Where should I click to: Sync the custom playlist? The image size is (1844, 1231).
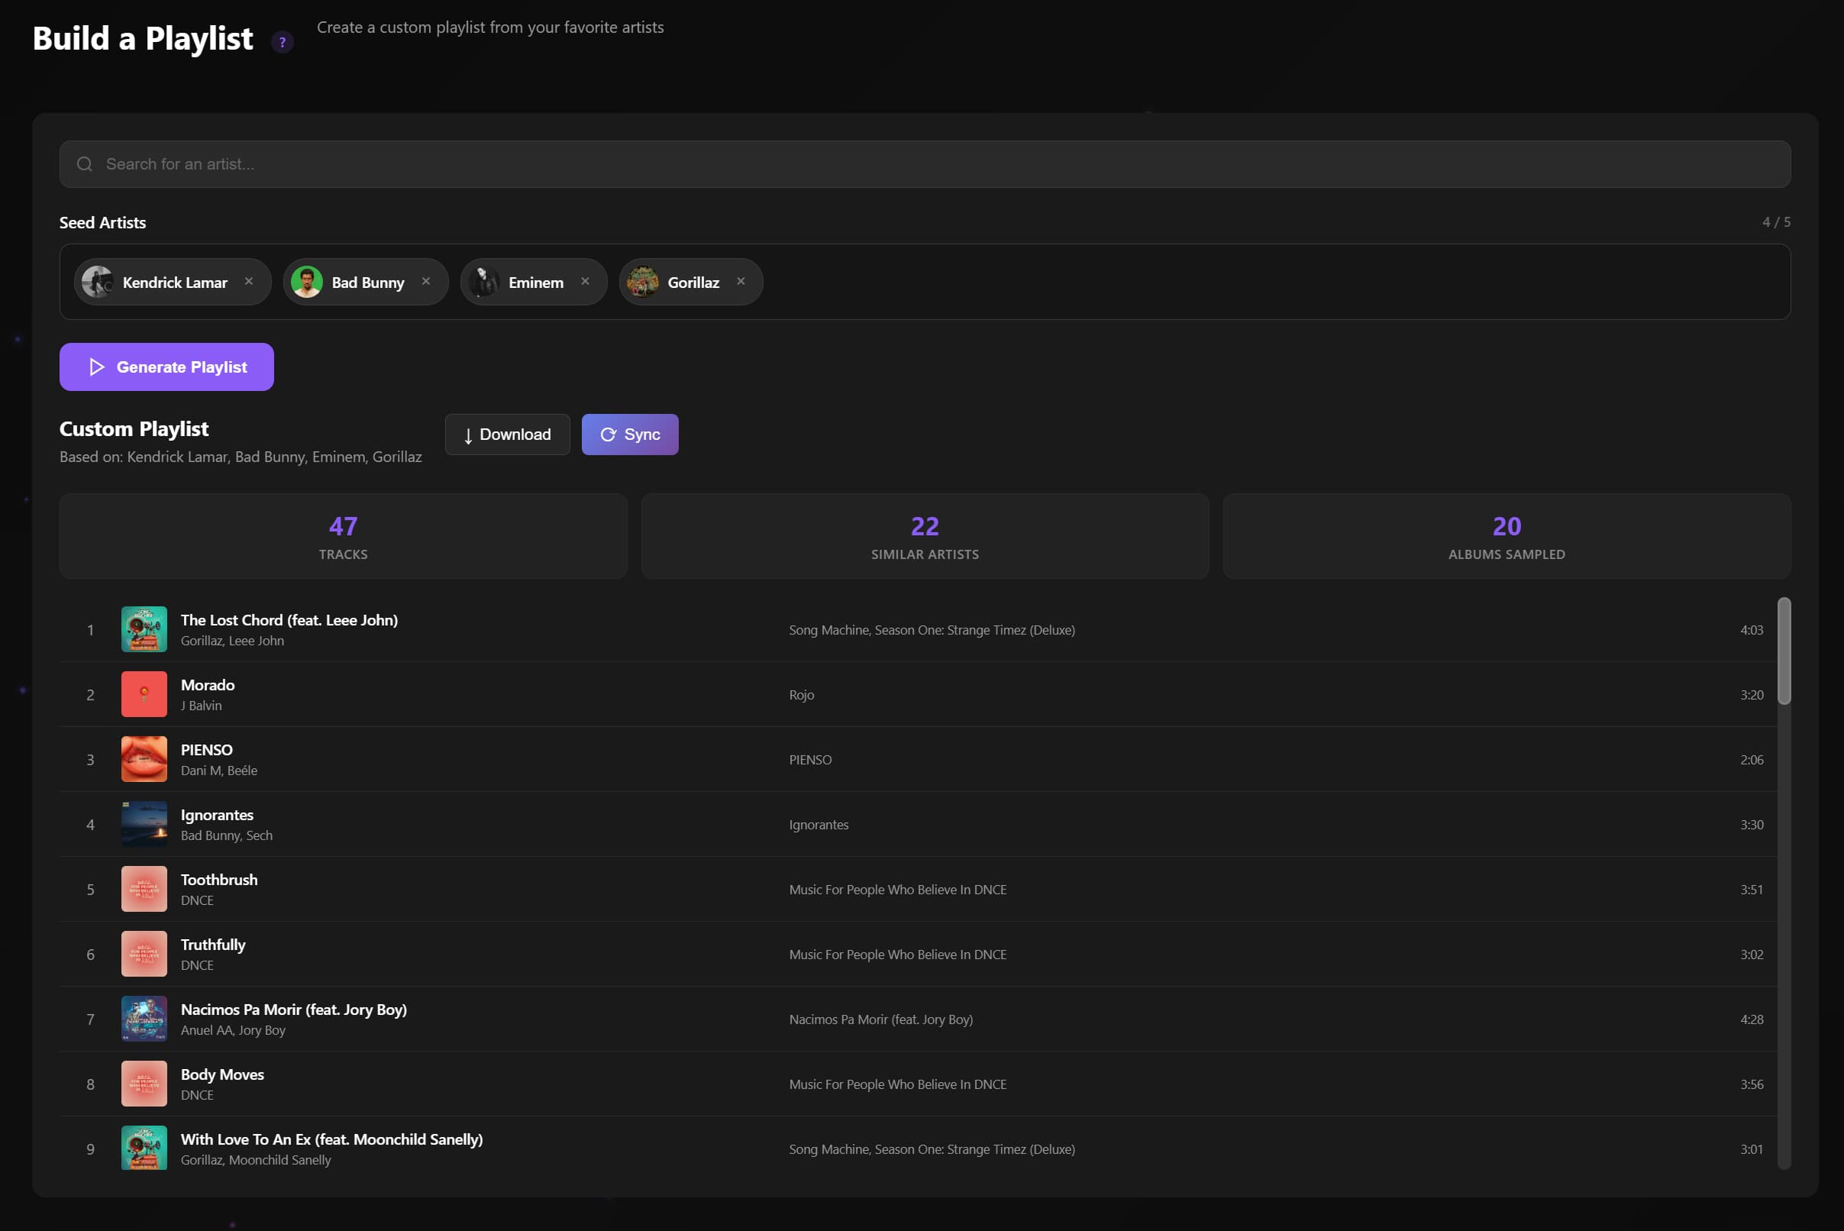(631, 435)
